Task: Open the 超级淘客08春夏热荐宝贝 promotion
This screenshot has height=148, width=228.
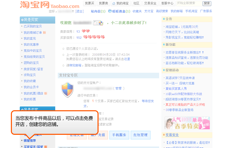Action: [x=183, y=99]
